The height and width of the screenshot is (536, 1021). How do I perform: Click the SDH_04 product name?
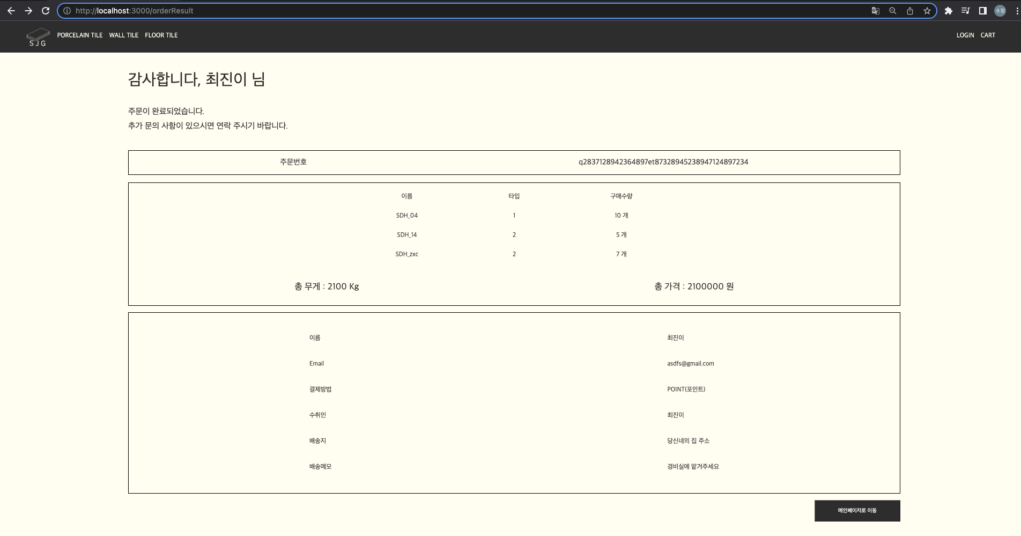tap(407, 216)
